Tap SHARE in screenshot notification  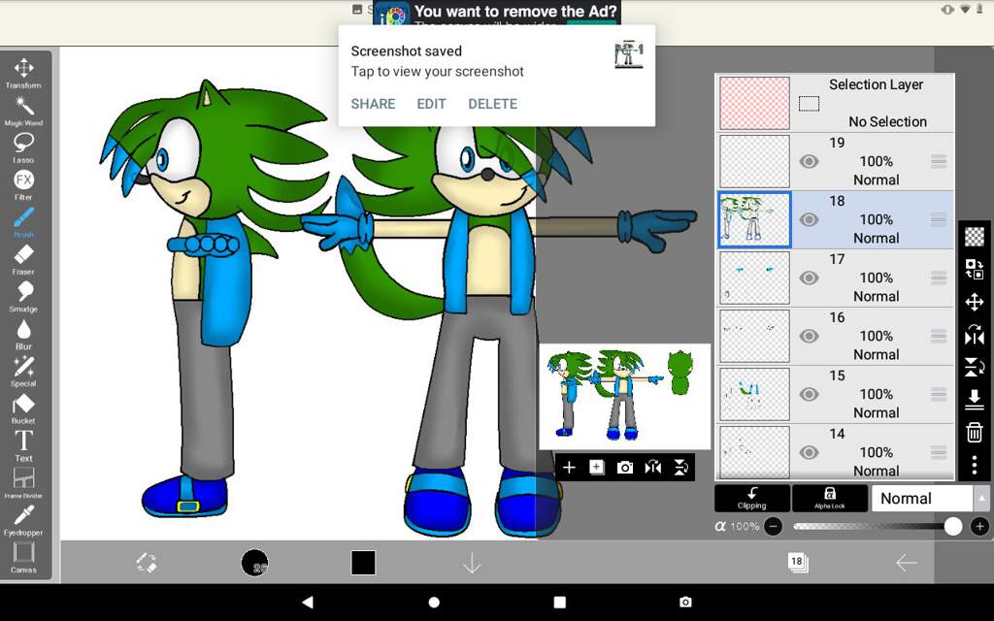pyautogui.click(x=374, y=104)
